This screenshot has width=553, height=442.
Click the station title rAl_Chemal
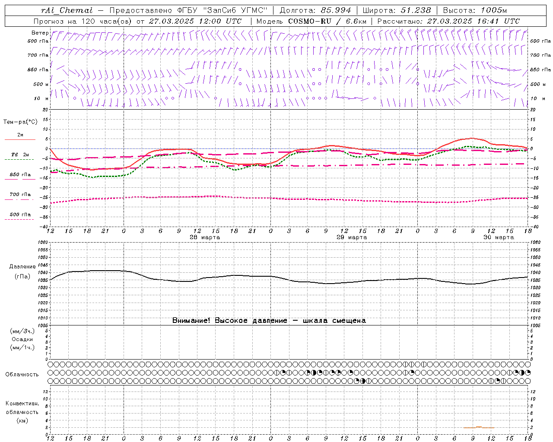pos(67,10)
